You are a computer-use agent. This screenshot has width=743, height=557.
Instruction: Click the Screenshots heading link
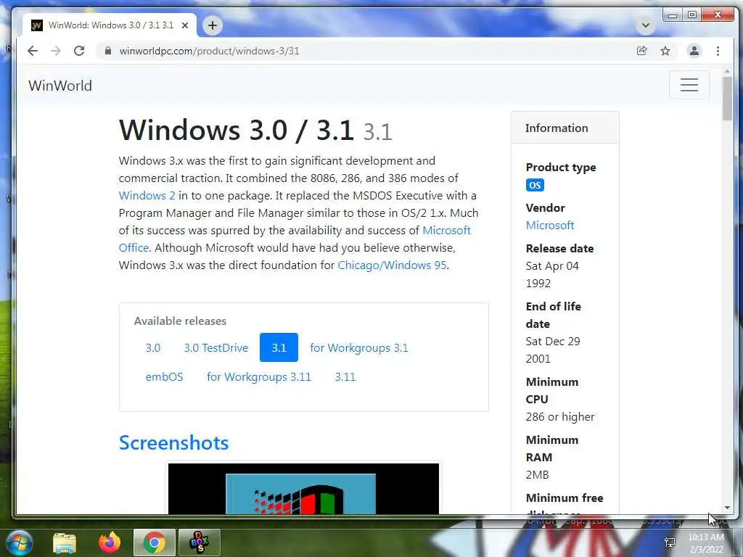[x=173, y=443]
